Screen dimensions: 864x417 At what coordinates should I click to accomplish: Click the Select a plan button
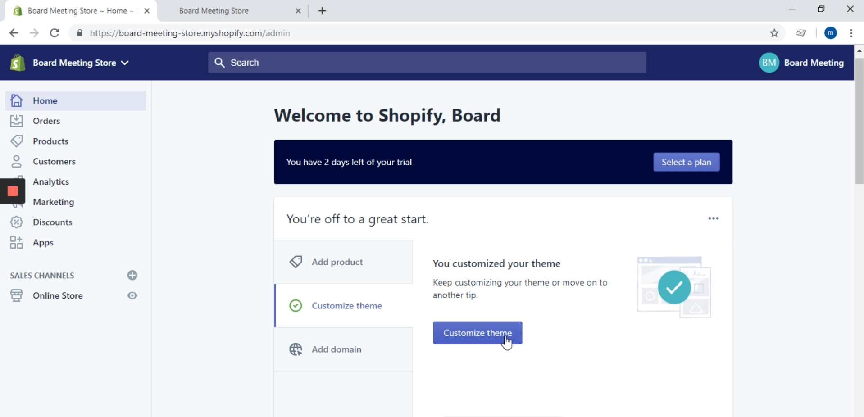coord(686,162)
